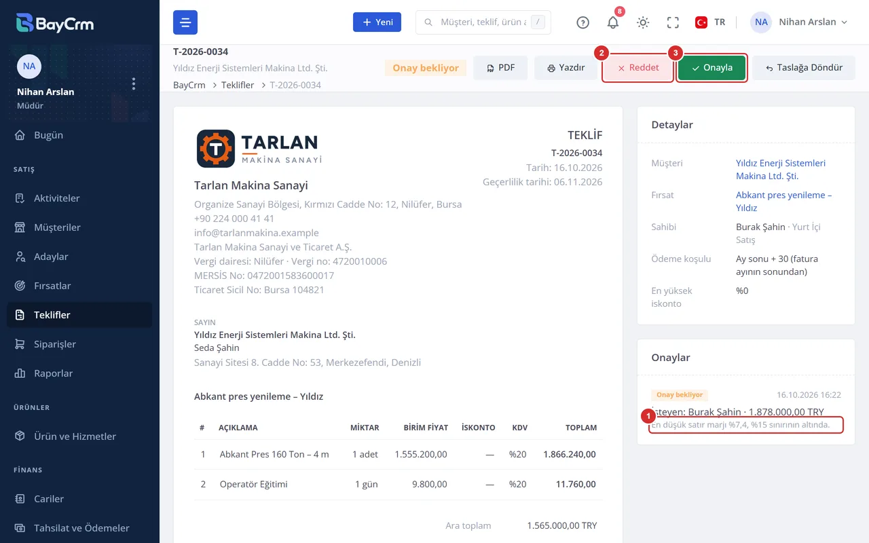Select Teklifler in sidebar
This screenshot has height=543, width=869.
(x=79, y=315)
